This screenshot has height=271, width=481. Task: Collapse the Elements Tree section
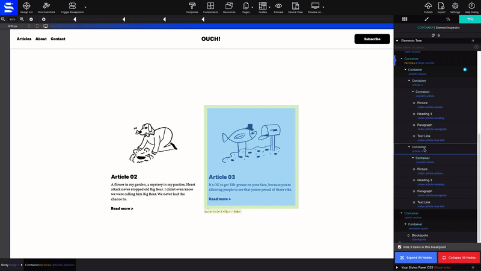pyautogui.click(x=397, y=40)
